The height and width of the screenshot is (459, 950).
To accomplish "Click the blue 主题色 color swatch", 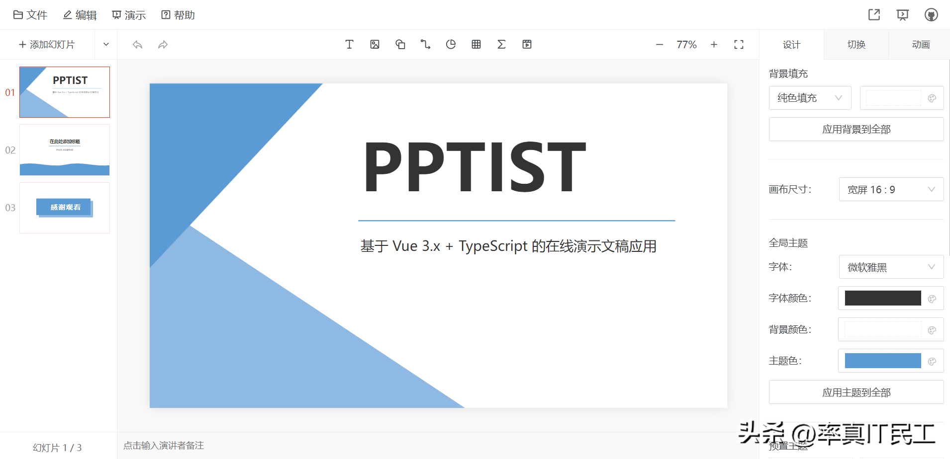I will (883, 360).
